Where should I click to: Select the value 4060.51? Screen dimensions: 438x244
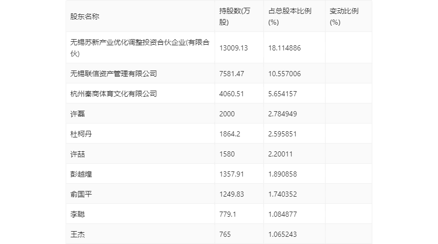[x=231, y=94]
